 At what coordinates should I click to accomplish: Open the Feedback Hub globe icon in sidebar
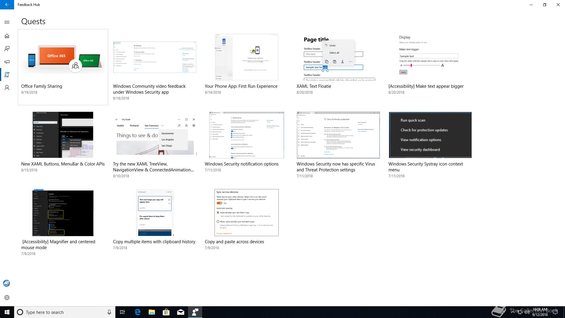6,283
